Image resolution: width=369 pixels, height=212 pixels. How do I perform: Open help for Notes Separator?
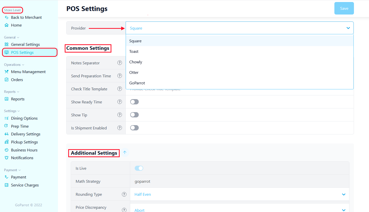(x=120, y=63)
